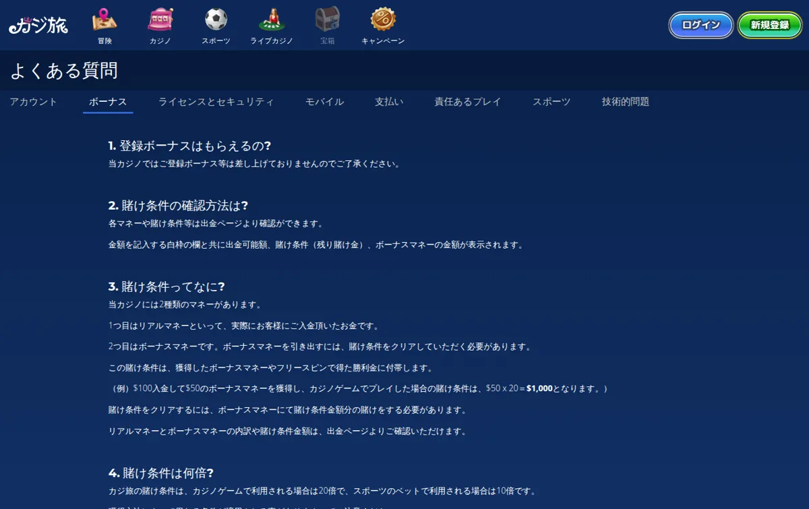The image size is (809, 509).
Task: Open the 冒険 map icon
Action: coord(104,19)
